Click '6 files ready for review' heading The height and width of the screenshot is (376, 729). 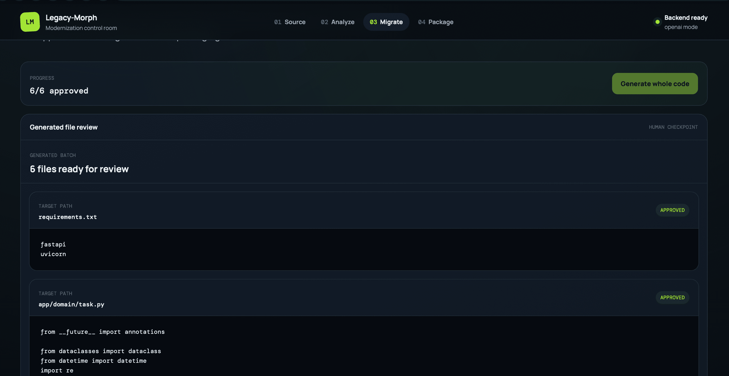coord(79,169)
